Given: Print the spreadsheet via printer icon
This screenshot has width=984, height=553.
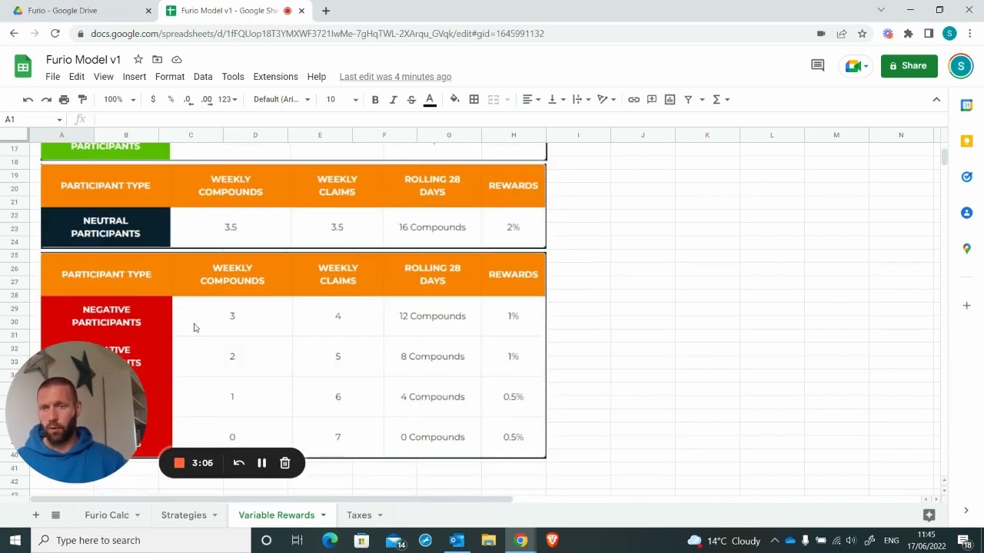Looking at the screenshot, I should point(64,99).
